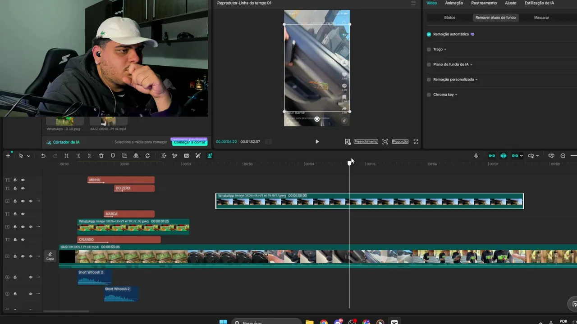Hide the MINHA text track
Image resolution: width=577 pixels, height=324 pixels.
pyautogui.click(x=23, y=180)
